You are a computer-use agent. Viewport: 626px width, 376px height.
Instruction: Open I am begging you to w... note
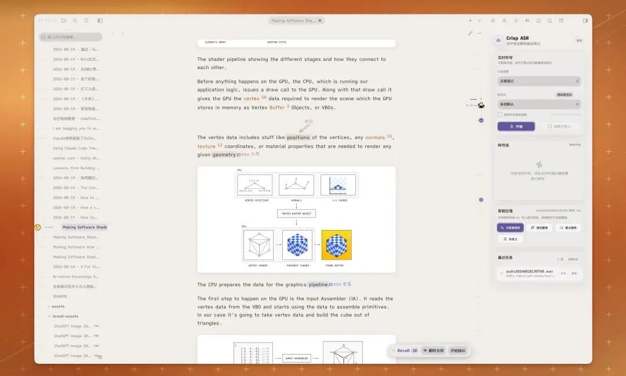tap(76, 129)
